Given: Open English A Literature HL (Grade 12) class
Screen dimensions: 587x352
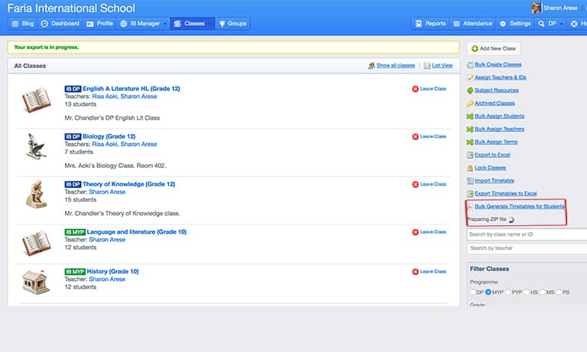Looking at the screenshot, I should 131,89.
